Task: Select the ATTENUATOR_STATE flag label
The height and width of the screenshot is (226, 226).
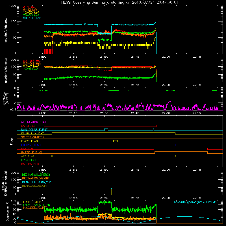Action: coord(34,122)
